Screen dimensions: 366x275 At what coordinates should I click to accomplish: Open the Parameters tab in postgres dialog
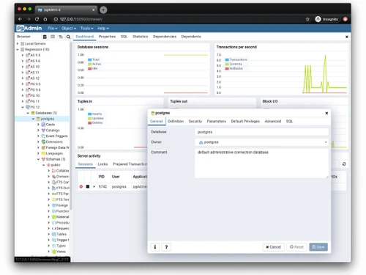click(217, 121)
